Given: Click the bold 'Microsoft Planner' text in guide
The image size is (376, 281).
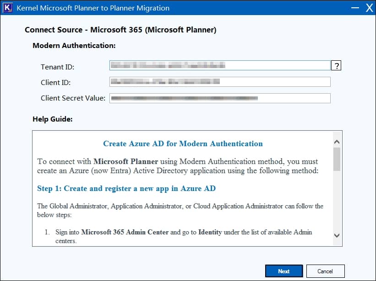Looking at the screenshot, I should (125, 161).
